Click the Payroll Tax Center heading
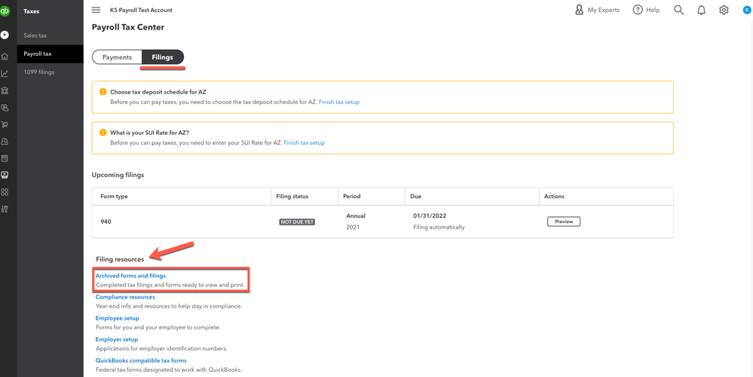Screen dimensions: 753x377 pyautogui.click(x=128, y=27)
